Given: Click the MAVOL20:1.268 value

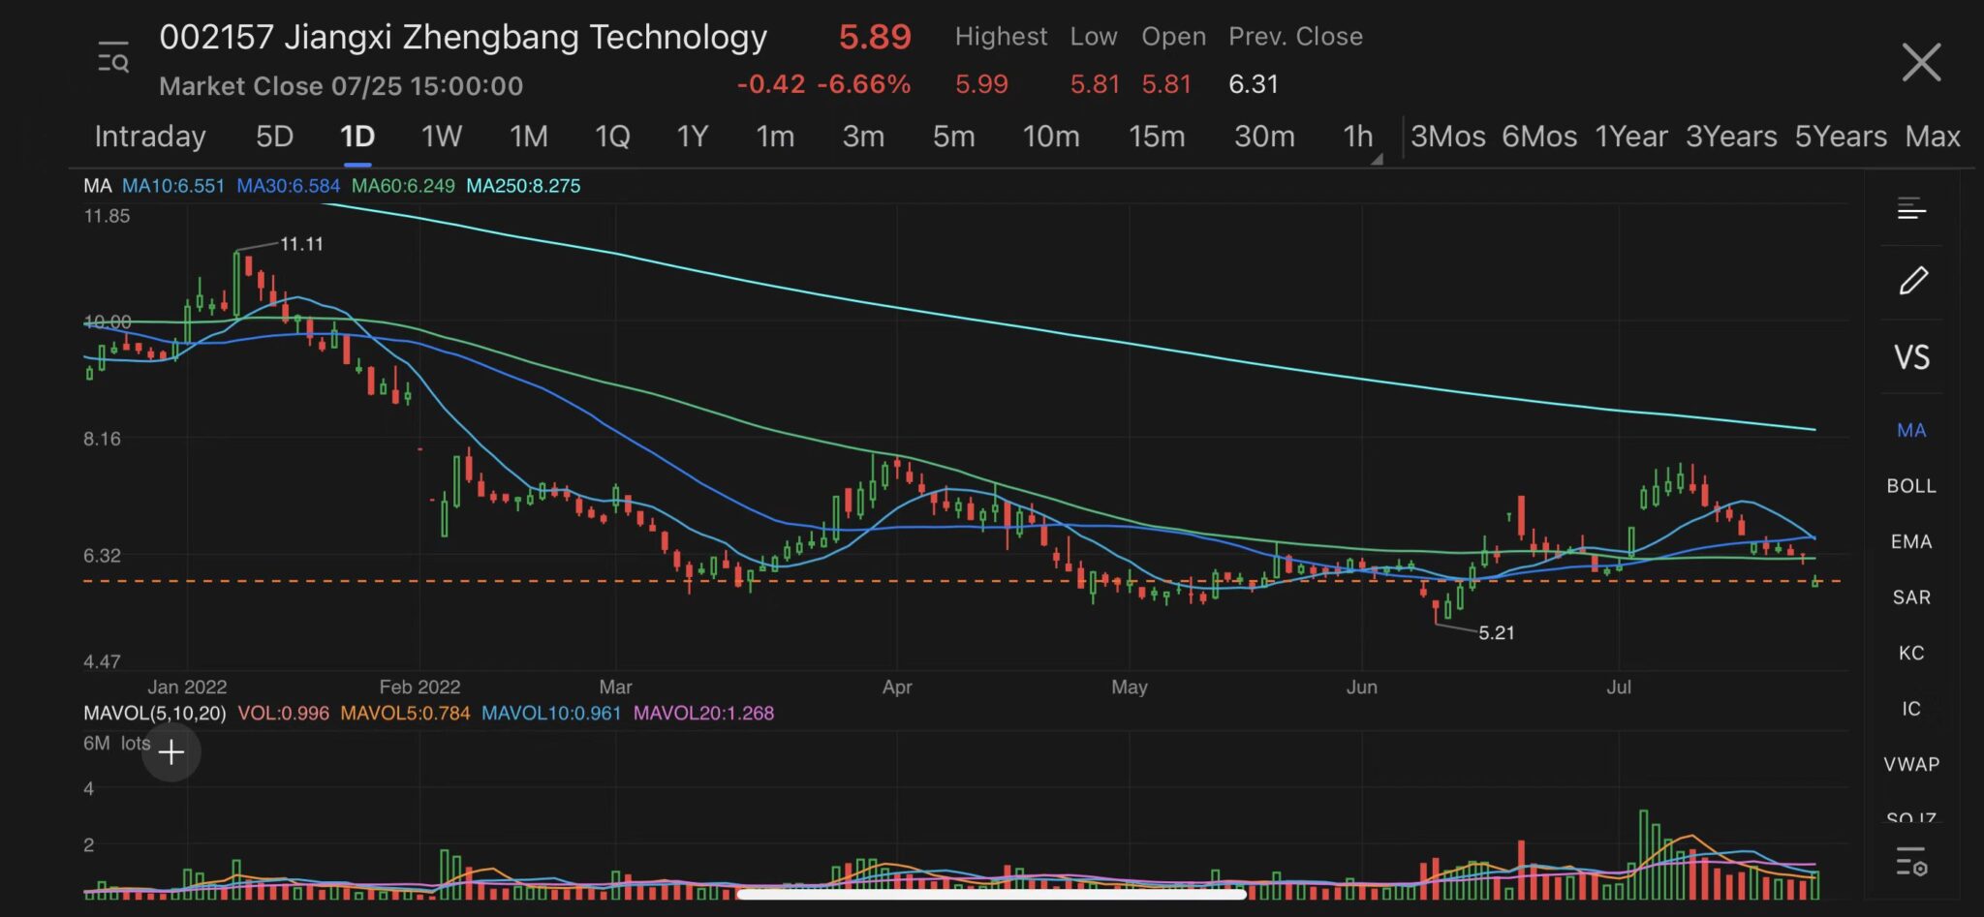Looking at the screenshot, I should coord(703,714).
